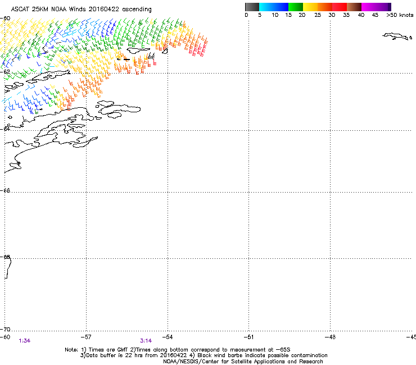Click the brown 35-40 knots legend swatch
The image size is (416, 365).
pyautogui.click(x=354, y=7)
